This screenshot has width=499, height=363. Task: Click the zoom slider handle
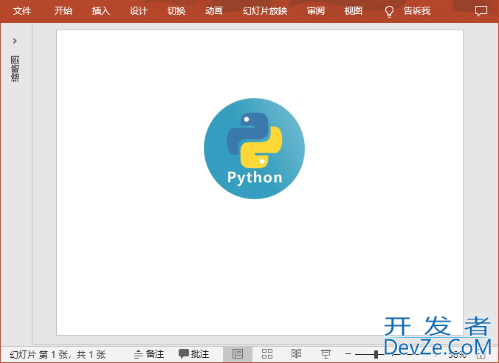click(376, 354)
